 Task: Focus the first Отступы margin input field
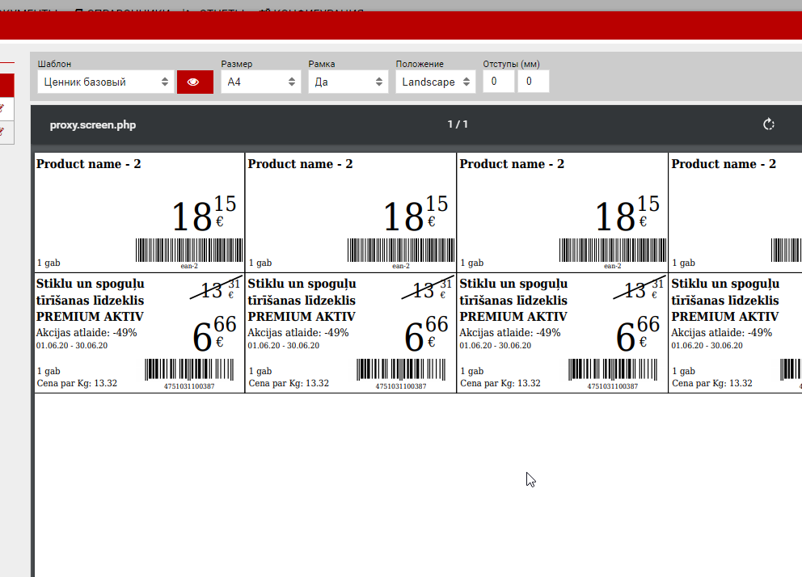tap(498, 82)
